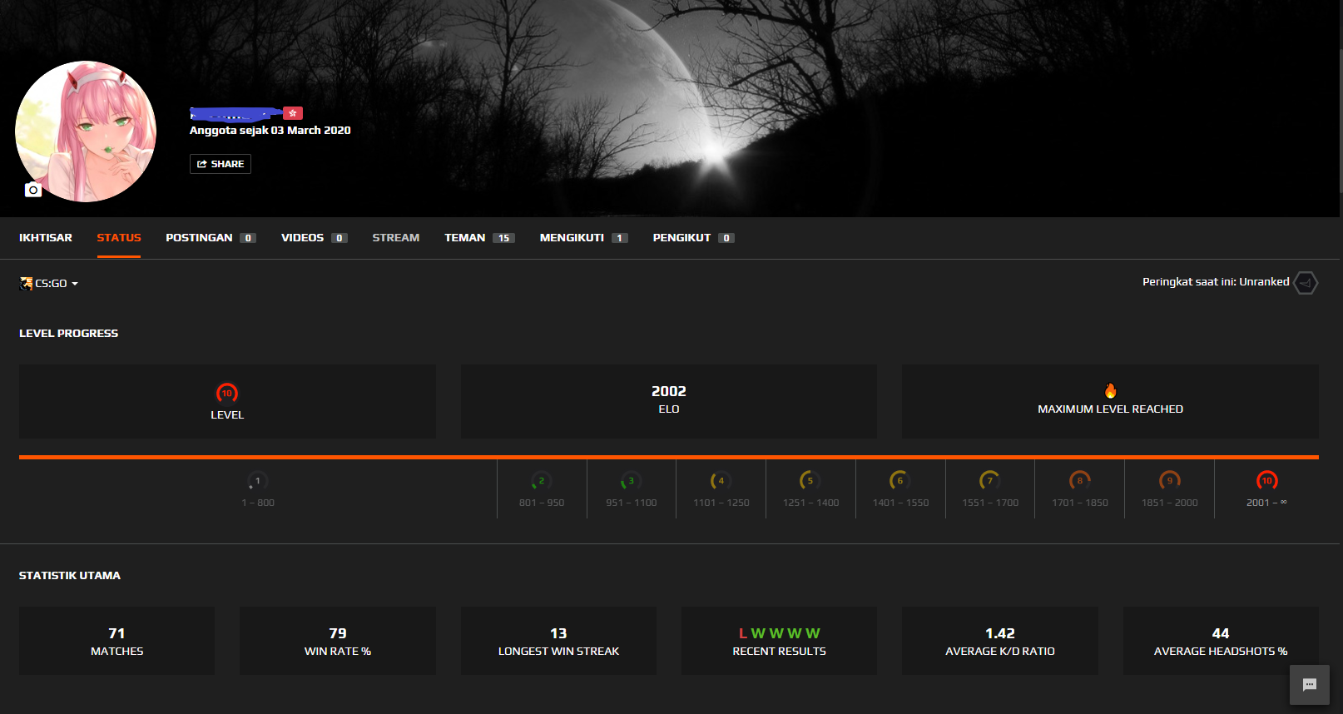Viewport: 1343px width, 714px height.
Task: Select the level 5 skill icon
Action: (x=810, y=480)
